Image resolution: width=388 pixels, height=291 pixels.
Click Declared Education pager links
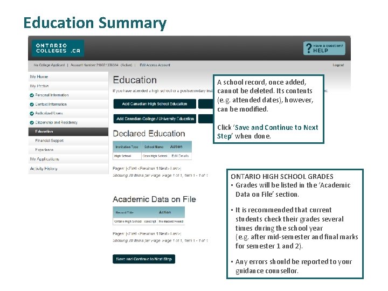[x=147, y=169]
